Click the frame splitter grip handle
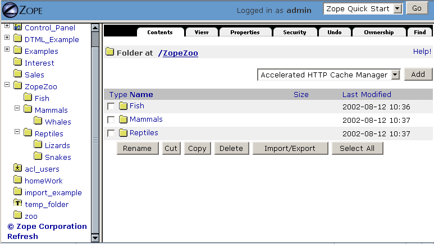The height and width of the screenshot is (244, 434). pyautogui.click(x=95, y=140)
